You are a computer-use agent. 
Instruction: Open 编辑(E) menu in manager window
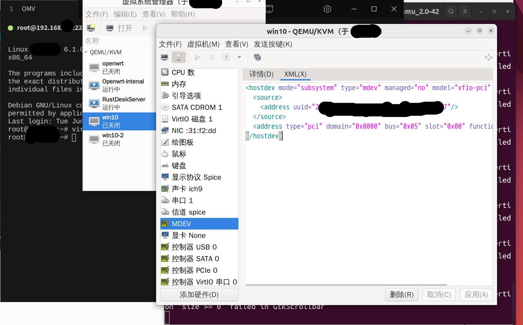click(125, 14)
